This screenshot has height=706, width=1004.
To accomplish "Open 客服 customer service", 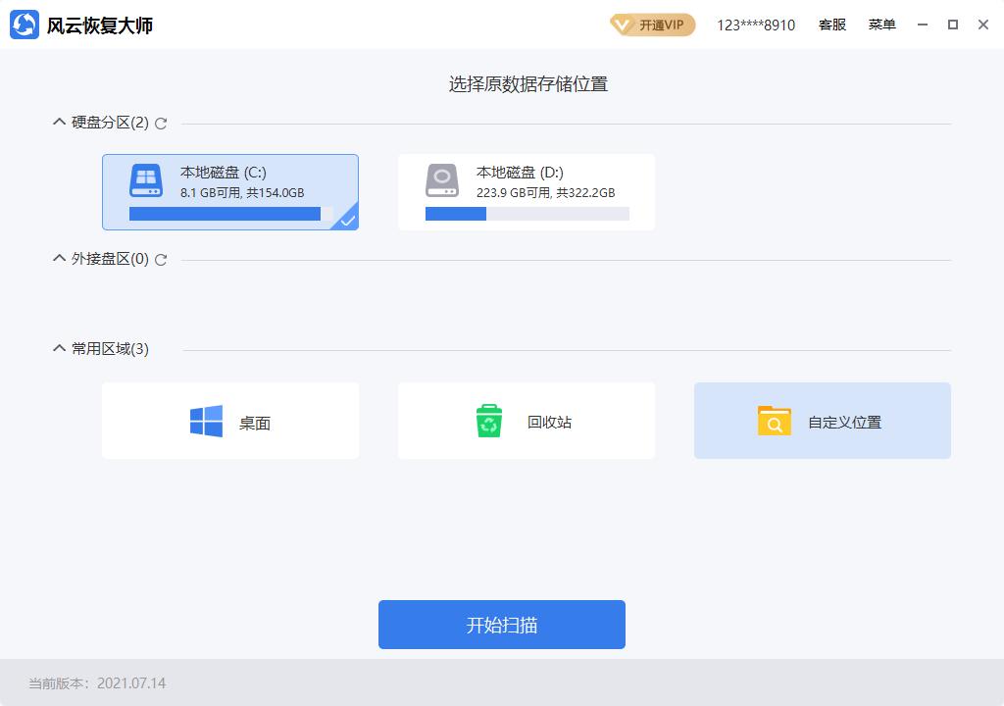I will pos(832,24).
